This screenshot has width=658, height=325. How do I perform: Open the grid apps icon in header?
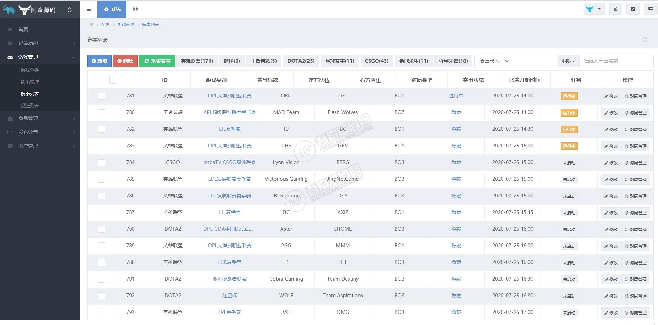[x=135, y=9]
